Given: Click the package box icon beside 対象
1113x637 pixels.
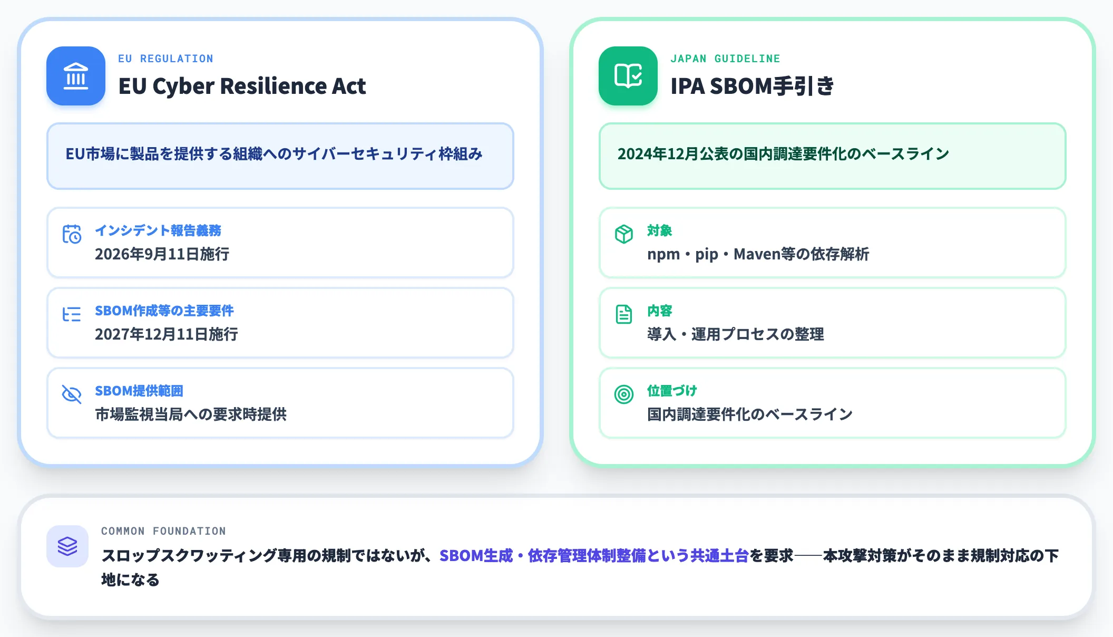Looking at the screenshot, I should [x=624, y=234].
